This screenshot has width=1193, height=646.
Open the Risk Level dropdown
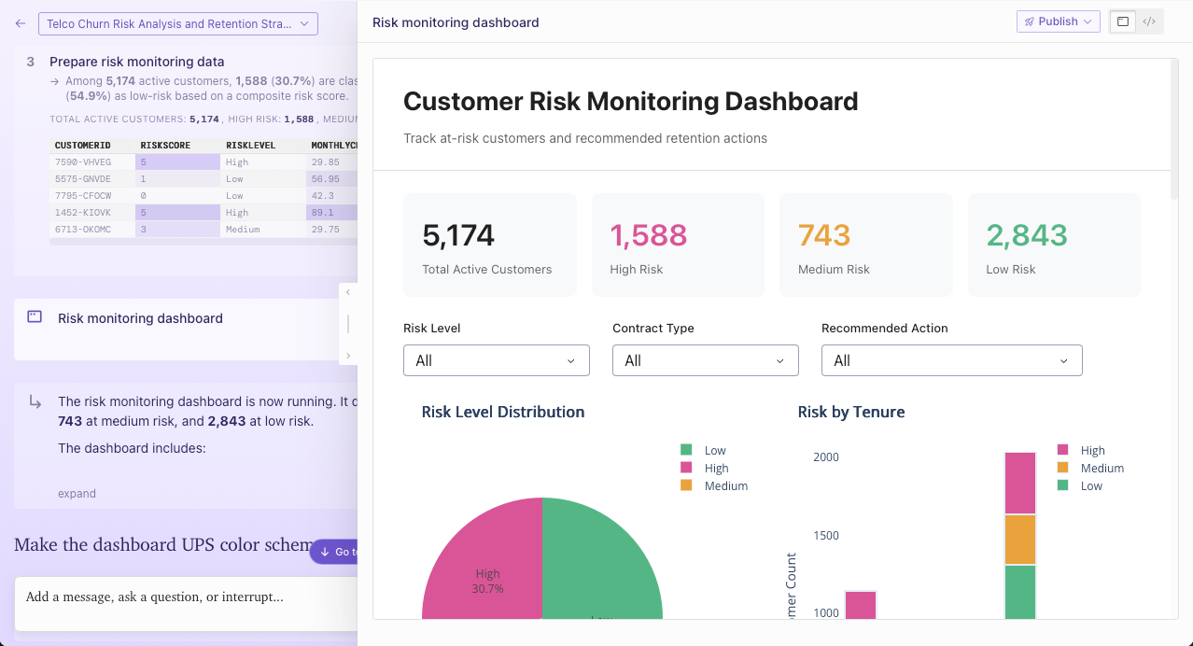pos(497,360)
